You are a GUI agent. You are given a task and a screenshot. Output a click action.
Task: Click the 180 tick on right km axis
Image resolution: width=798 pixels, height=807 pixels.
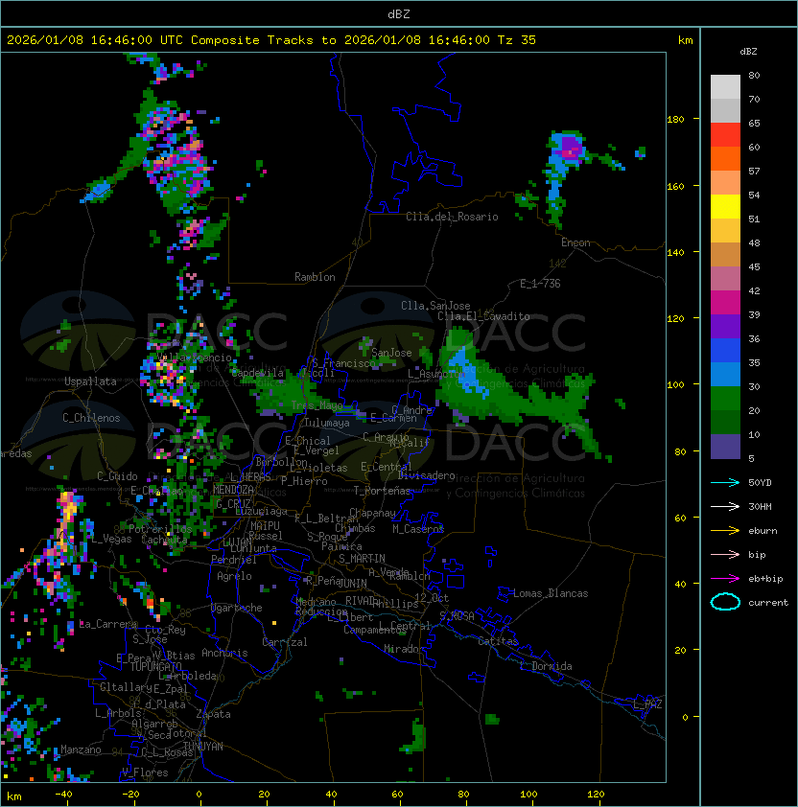[x=675, y=119]
